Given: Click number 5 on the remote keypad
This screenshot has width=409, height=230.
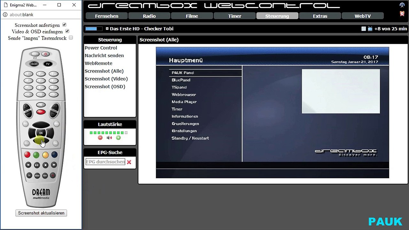Looking at the screenshot, I should click(x=41, y=81).
